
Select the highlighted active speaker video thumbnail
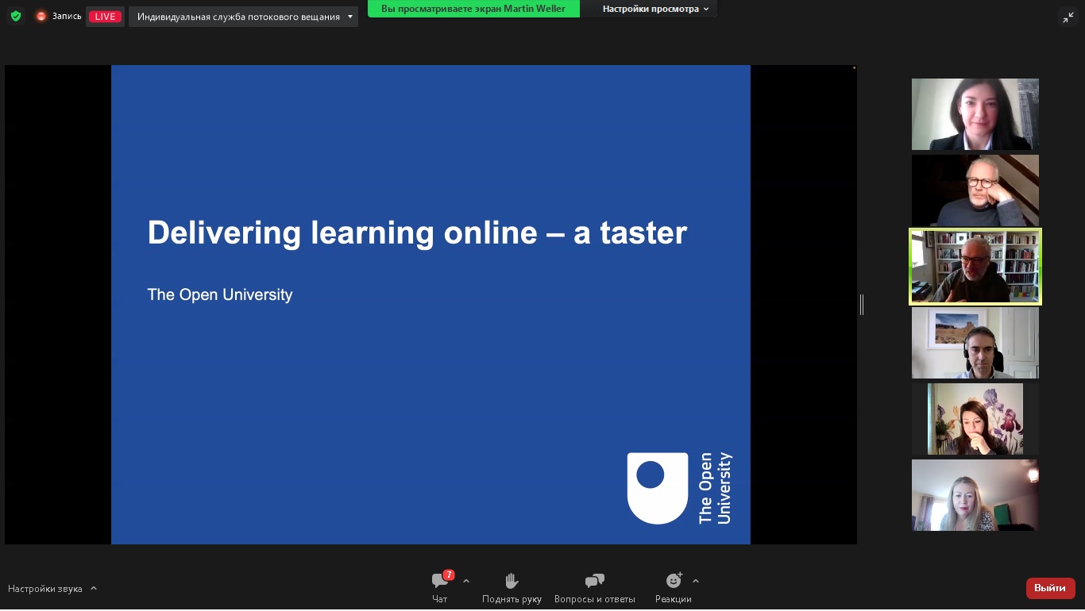click(975, 267)
